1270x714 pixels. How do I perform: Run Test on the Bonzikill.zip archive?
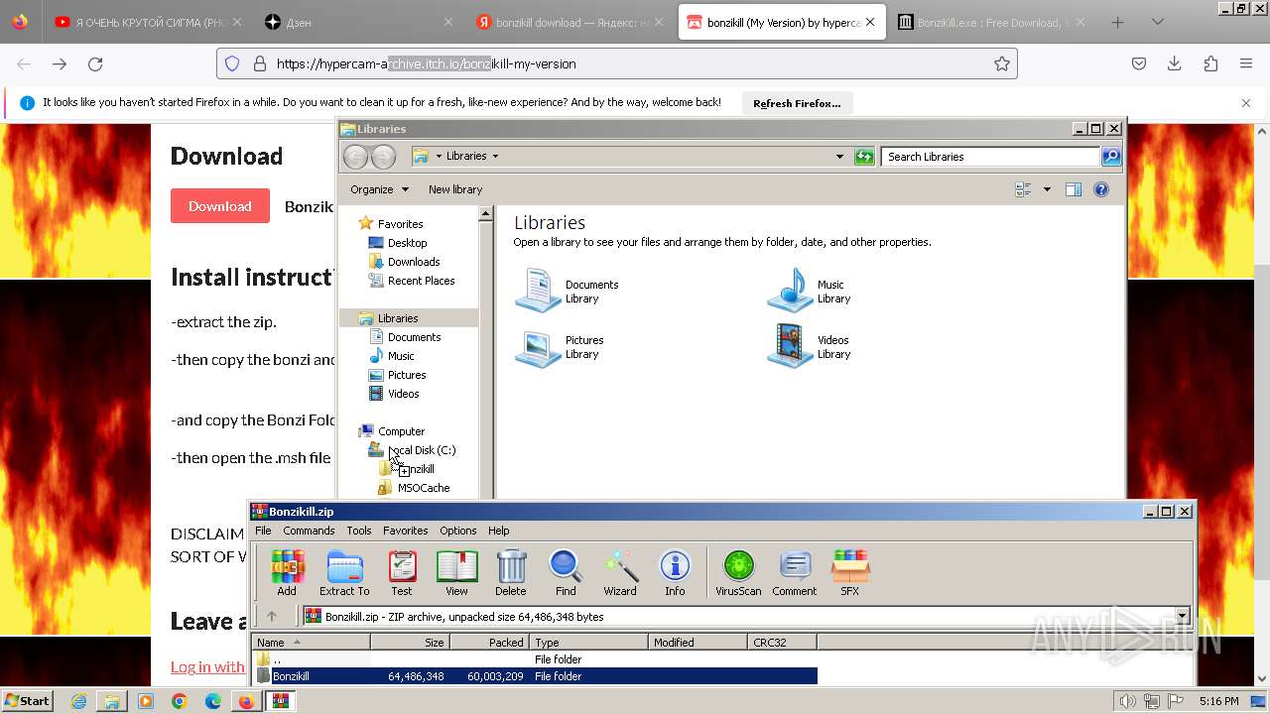402,573
